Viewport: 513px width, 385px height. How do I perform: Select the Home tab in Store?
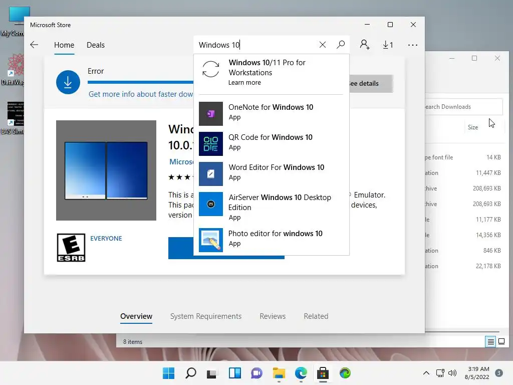coord(64,45)
